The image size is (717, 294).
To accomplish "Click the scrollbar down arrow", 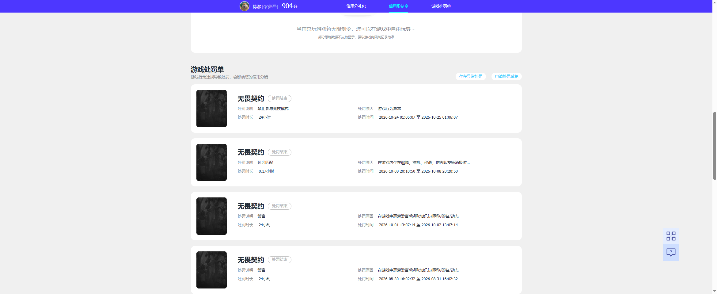I will [715, 291].
